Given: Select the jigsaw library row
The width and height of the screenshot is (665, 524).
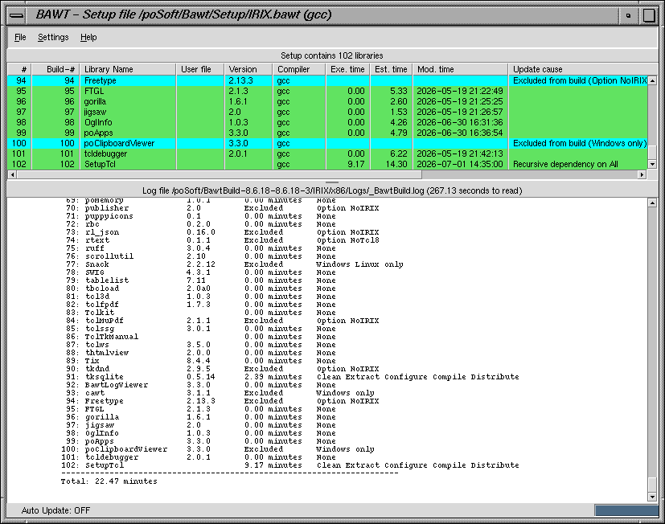Looking at the screenshot, I should click(327, 112).
